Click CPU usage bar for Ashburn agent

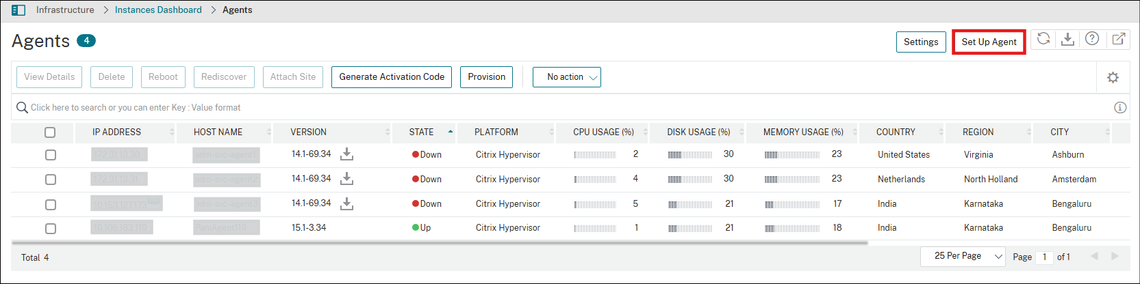(595, 155)
